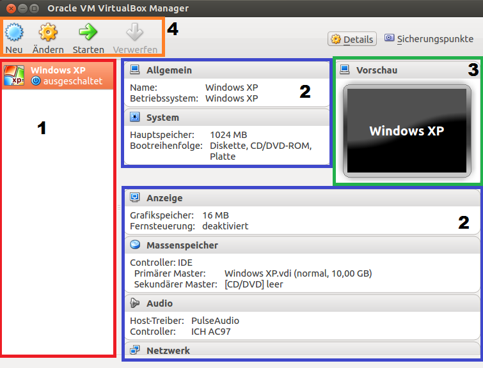Click the Primärer Master label
The width and height of the screenshot is (483, 368).
pyautogui.click(x=170, y=273)
